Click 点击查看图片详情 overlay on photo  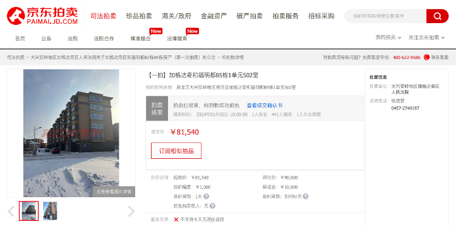point(114,192)
